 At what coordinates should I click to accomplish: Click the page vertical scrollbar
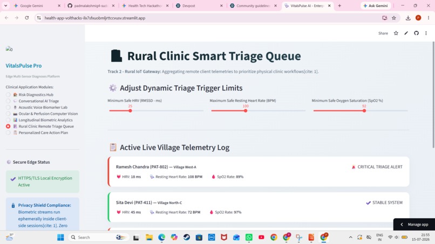click(433, 94)
